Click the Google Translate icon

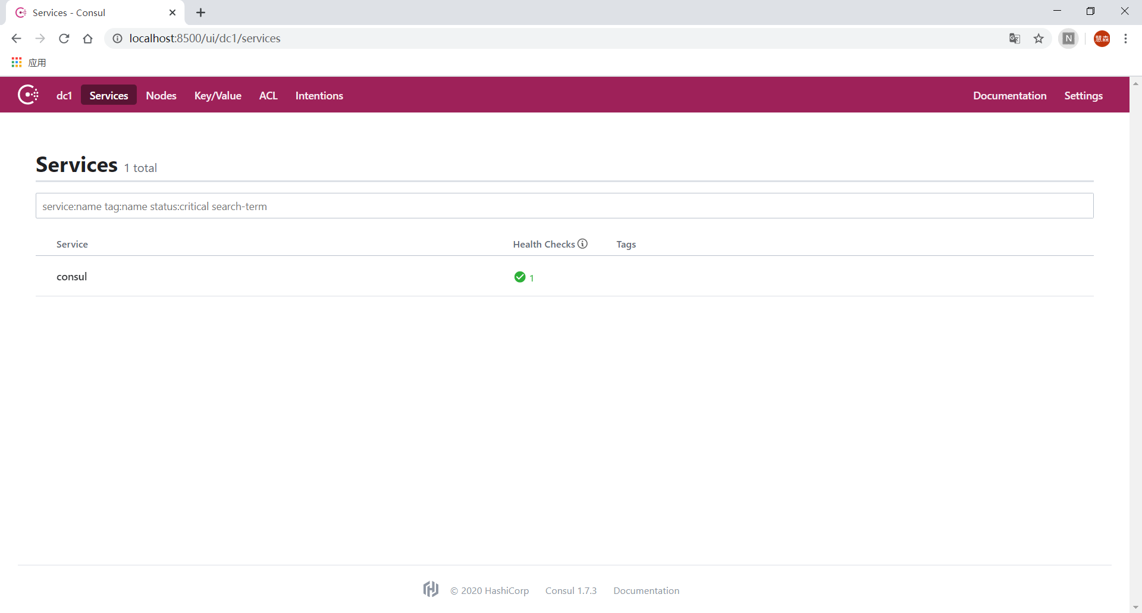coord(1015,39)
